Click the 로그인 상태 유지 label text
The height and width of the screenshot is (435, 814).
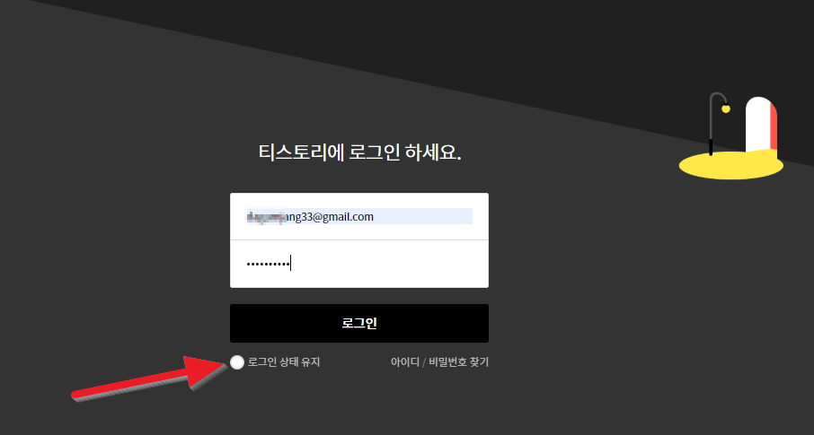284,361
